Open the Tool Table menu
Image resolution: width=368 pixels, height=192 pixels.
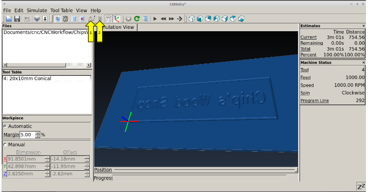(62, 10)
